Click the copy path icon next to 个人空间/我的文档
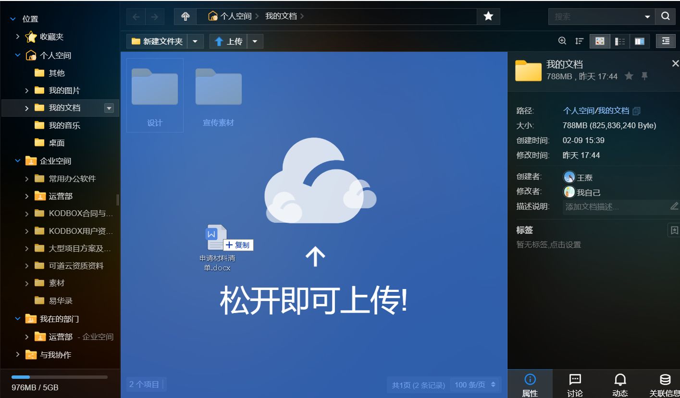Image resolution: width=680 pixels, height=398 pixels. 635,110
